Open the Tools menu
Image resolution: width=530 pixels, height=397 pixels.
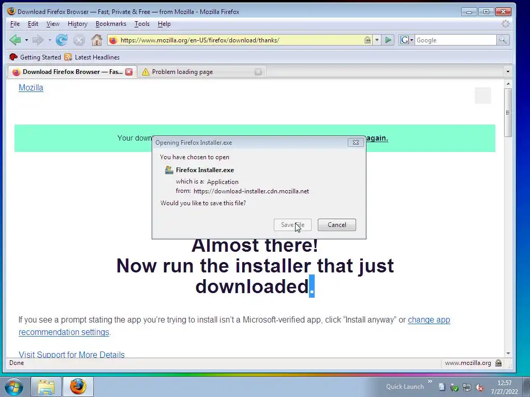click(x=142, y=24)
